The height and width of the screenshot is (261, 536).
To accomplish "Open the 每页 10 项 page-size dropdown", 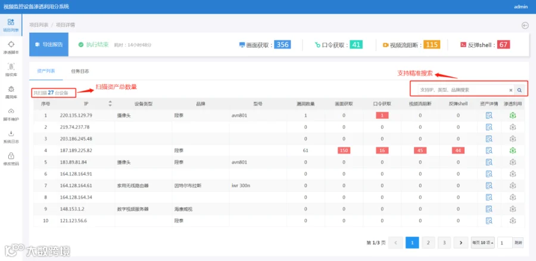I will click(483, 243).
